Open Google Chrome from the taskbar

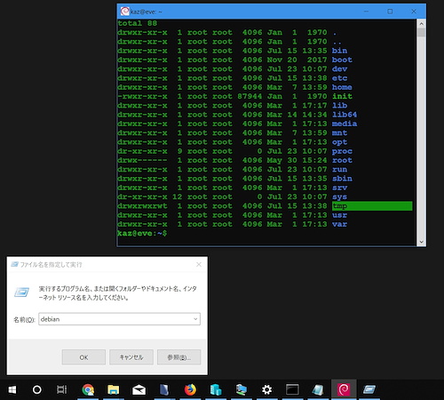(88, 389)
